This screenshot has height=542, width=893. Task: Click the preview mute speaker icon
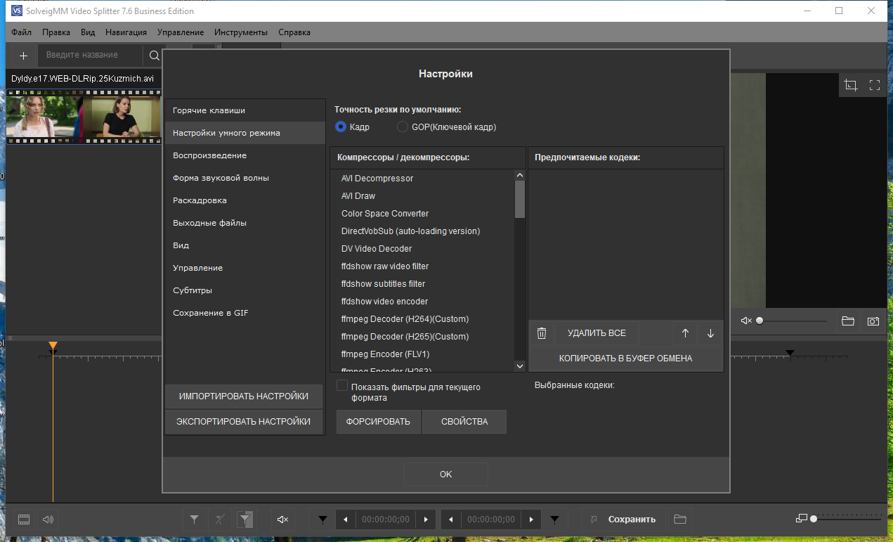[746, 321]
